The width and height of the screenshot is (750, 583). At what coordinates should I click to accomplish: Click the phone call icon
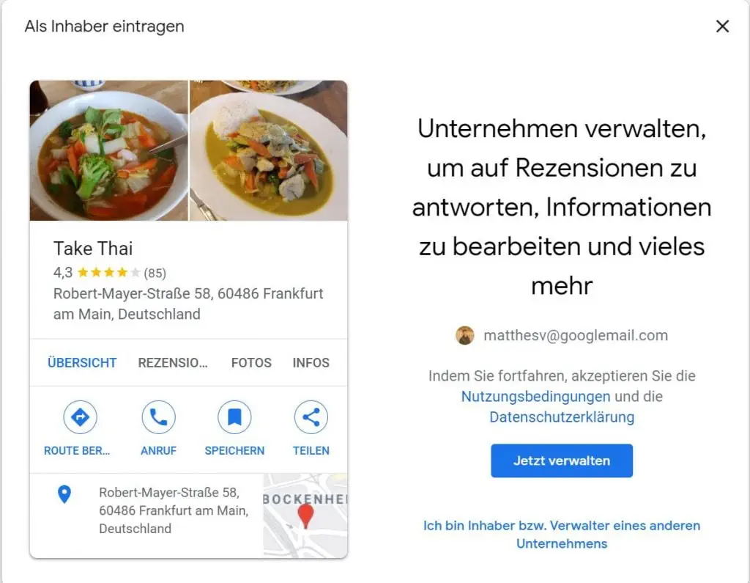pyautogui.click(x=158, y=417)
